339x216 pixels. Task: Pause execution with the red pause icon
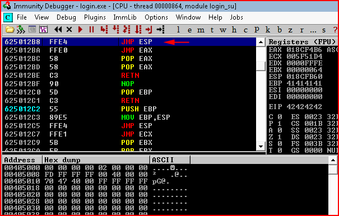92,29
